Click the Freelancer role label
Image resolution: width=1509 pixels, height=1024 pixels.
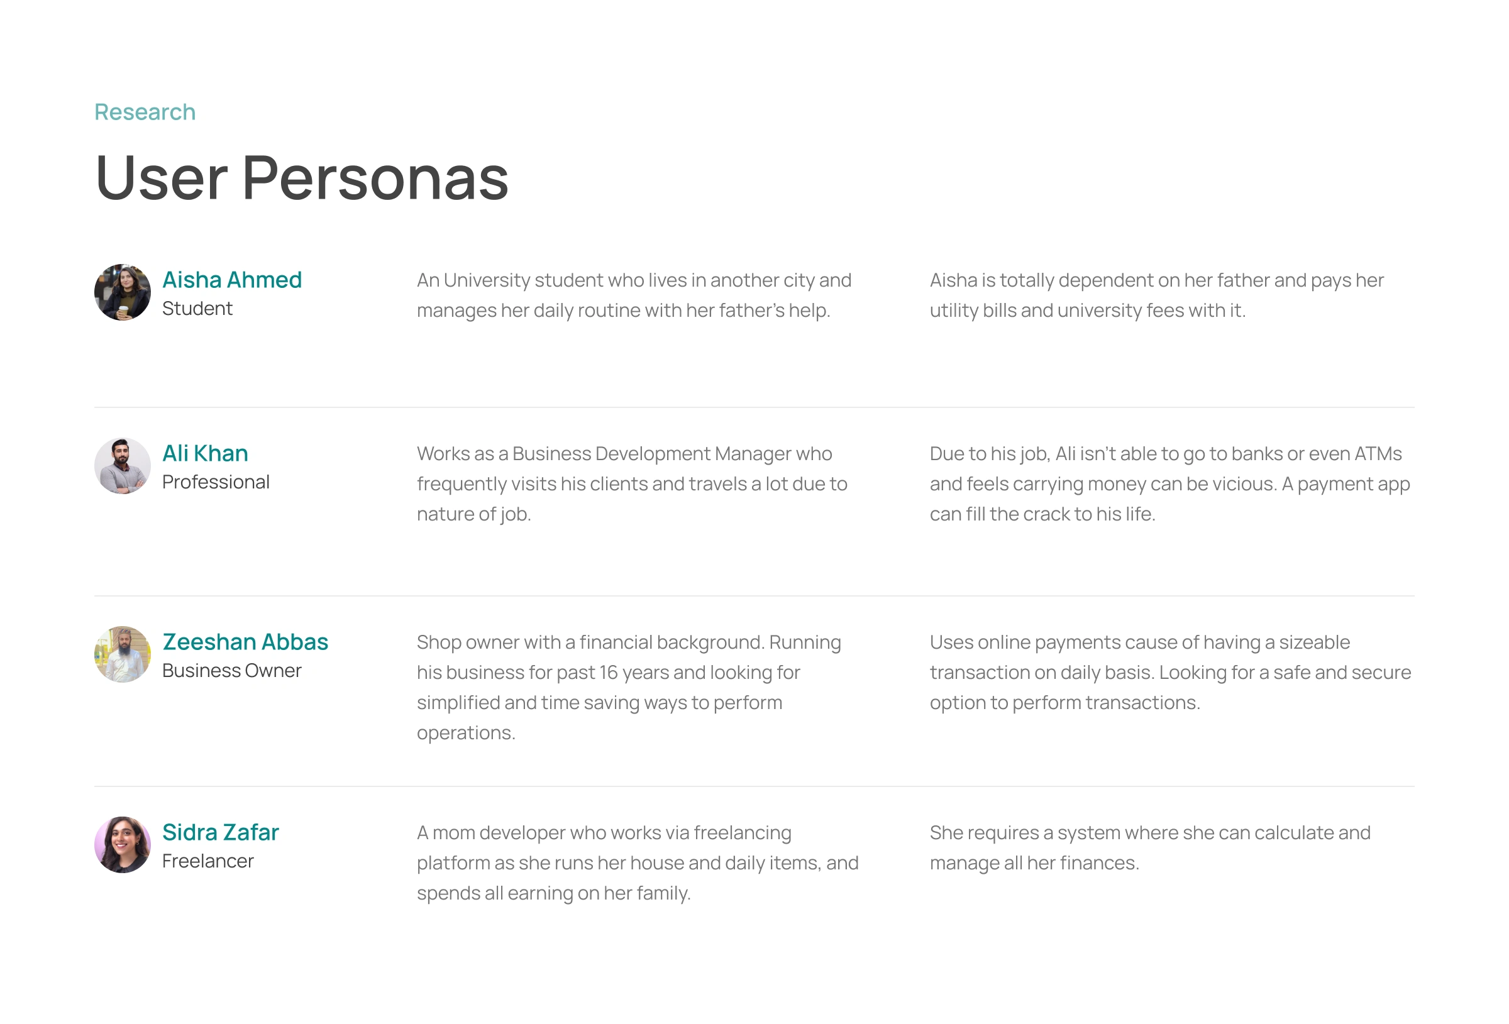207,861
